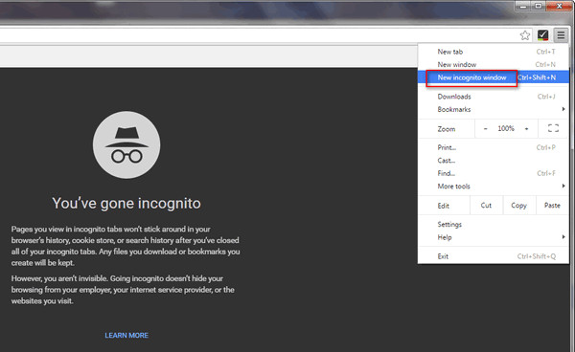
Task: Toggle fullscreen mode icon in Zoom row
Action: point(553,128)
